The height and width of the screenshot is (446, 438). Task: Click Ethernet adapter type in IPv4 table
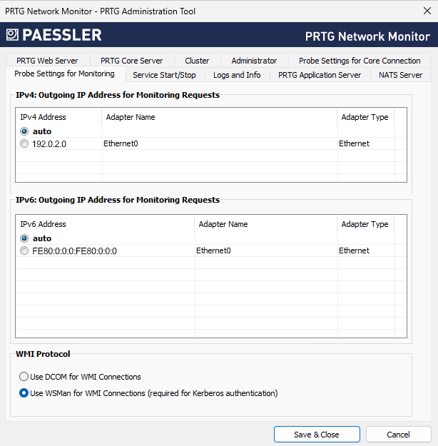[354, 143]
